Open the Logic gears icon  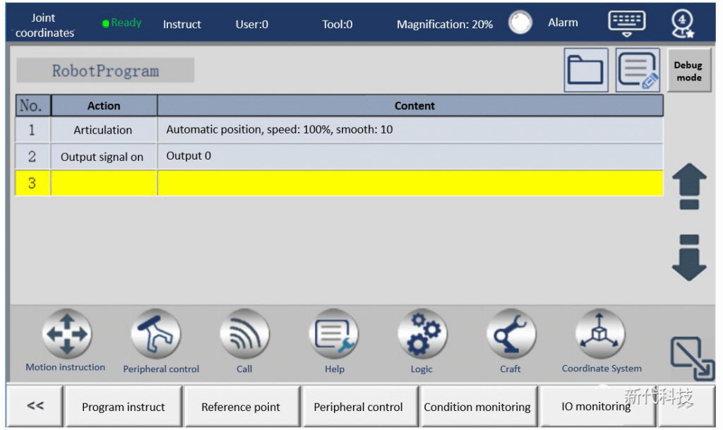tap(422, 334)
